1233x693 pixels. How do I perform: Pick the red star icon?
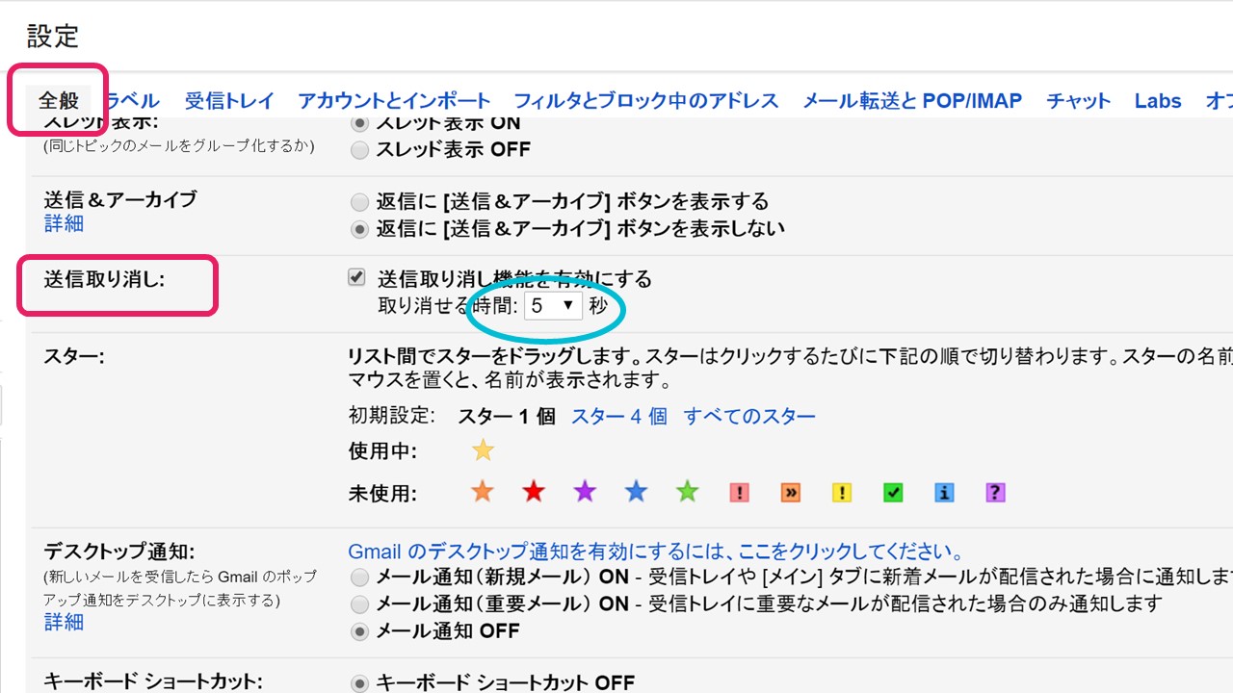tap(534, 493)
